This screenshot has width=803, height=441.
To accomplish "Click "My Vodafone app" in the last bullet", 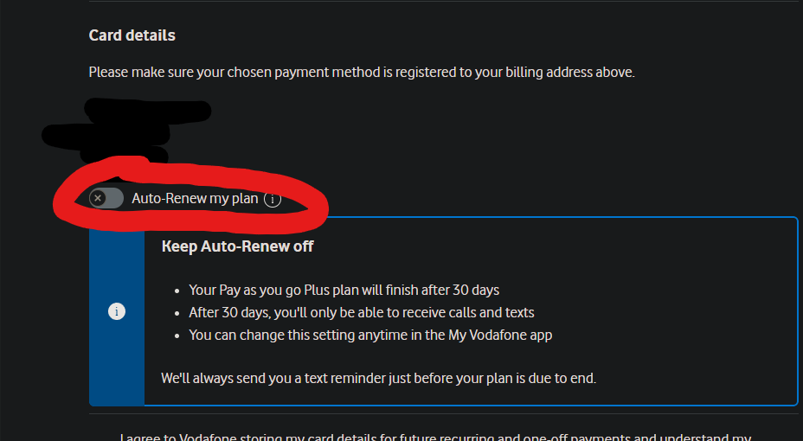I will (x=500, y=336).
